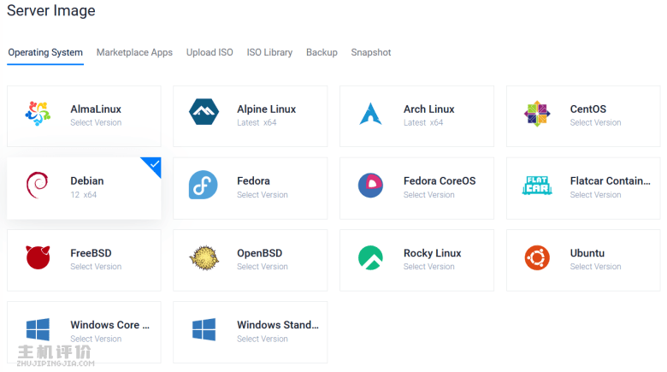Switch to Operating System tab
Viewport: 667px width, 372px height.
(45, 52)
